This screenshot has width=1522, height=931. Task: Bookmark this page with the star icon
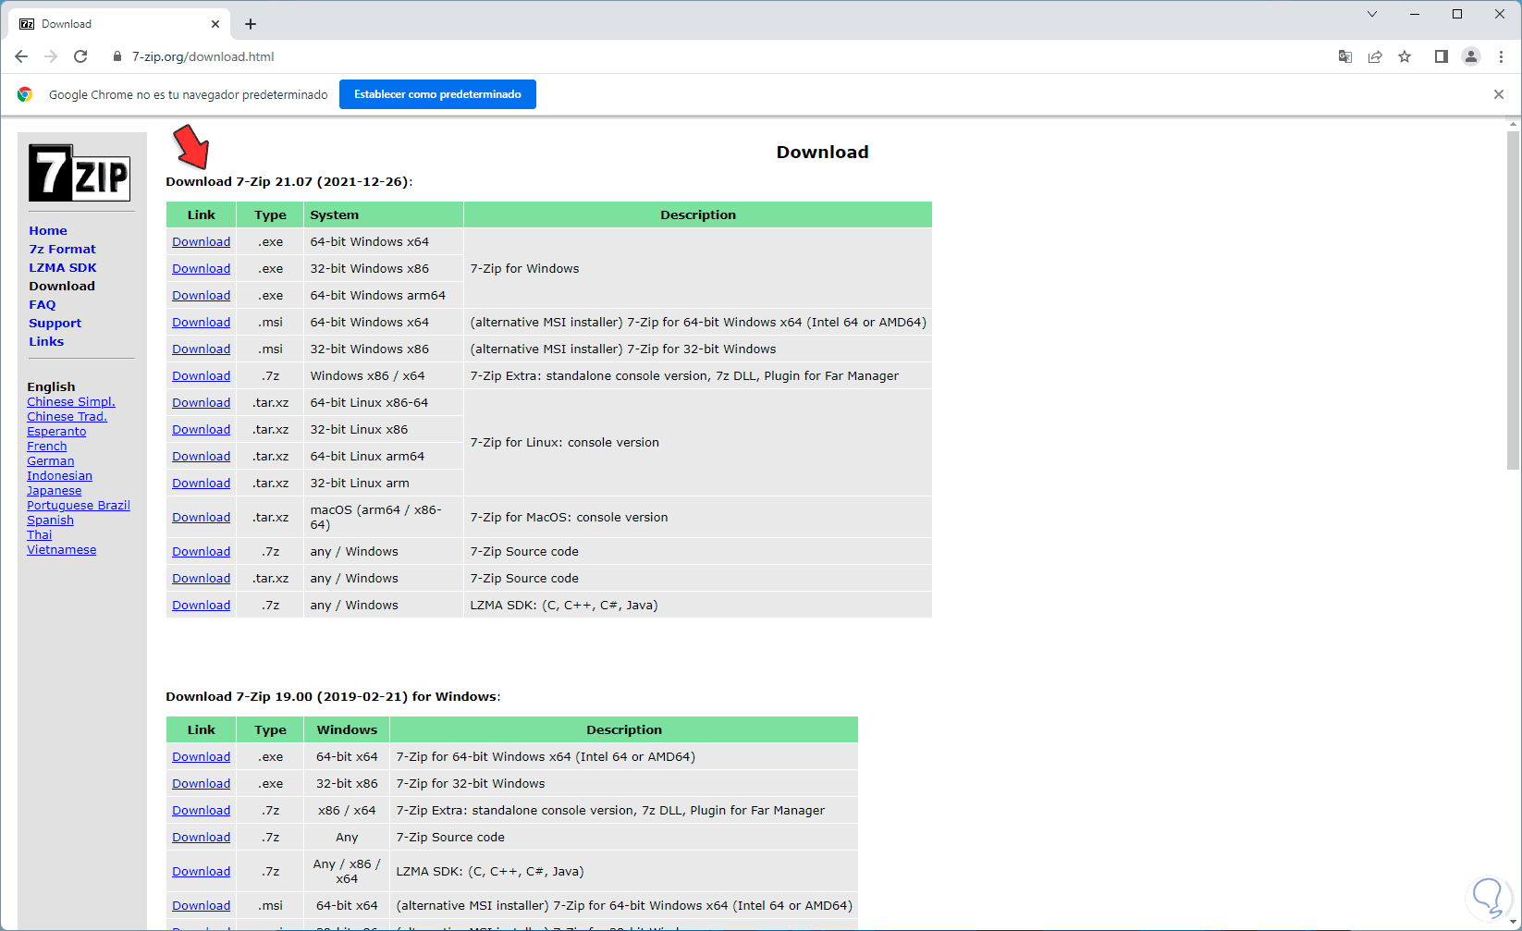point(1405,56)
